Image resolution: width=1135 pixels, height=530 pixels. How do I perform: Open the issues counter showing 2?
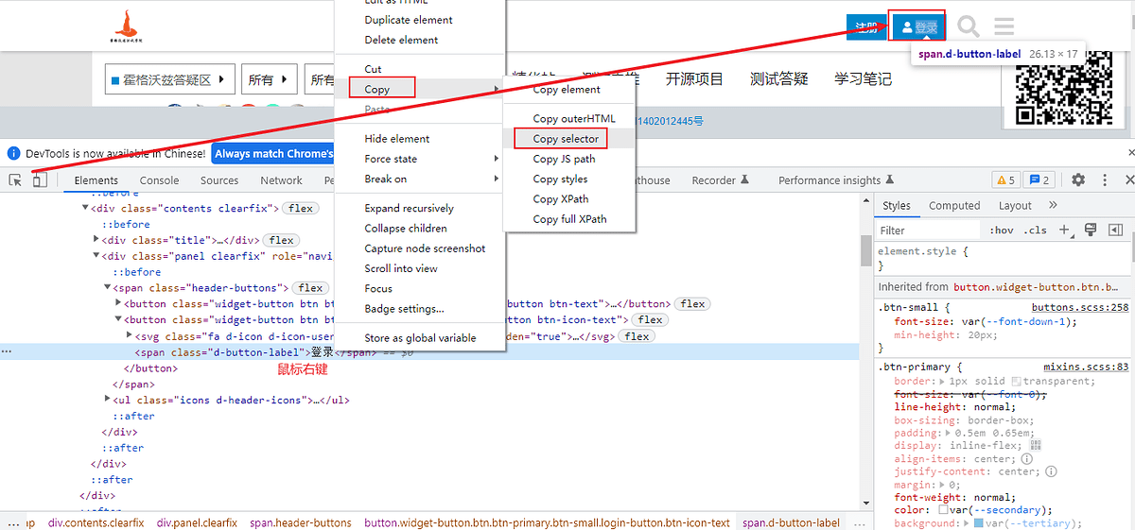1040,180
